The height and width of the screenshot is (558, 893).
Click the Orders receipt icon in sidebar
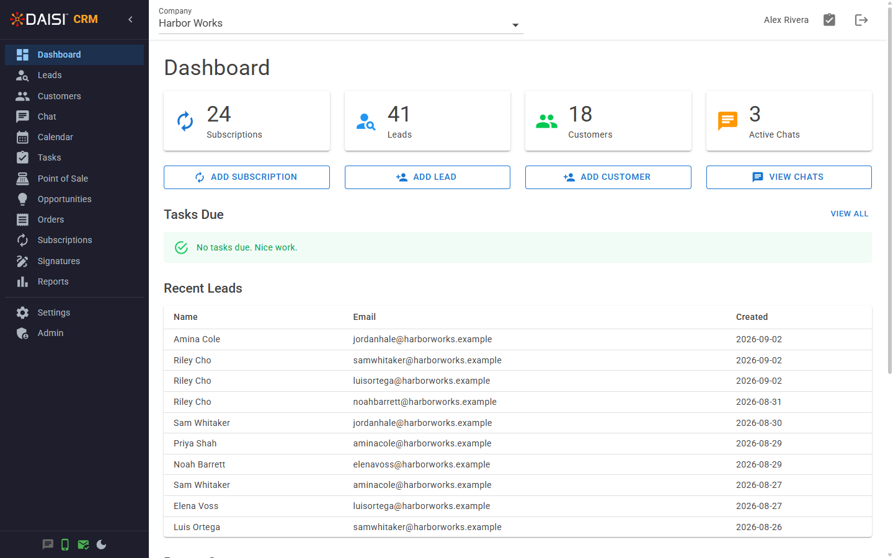point(22,219)
